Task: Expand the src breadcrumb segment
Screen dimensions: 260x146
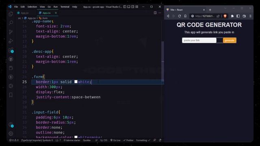Action: (x=19, y=18)
